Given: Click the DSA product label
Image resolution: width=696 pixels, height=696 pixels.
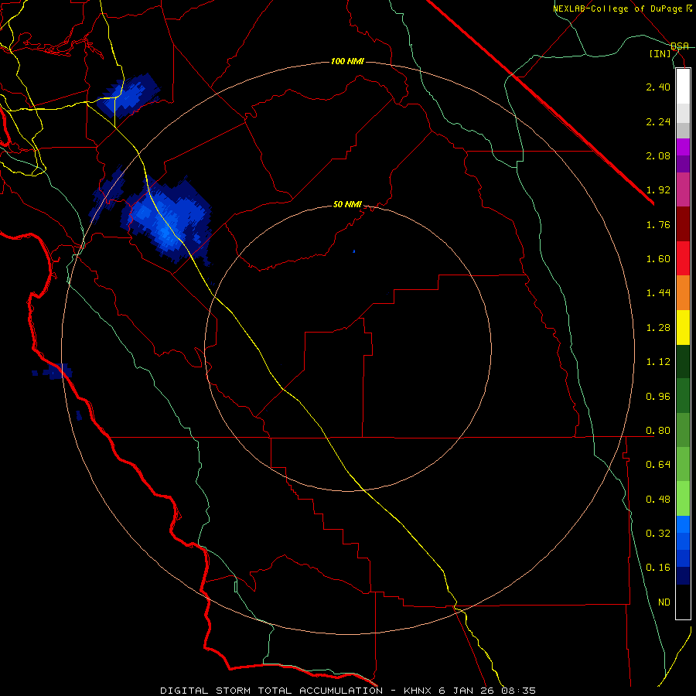Looking at the screenshot, I should click(x=680, y=46).
